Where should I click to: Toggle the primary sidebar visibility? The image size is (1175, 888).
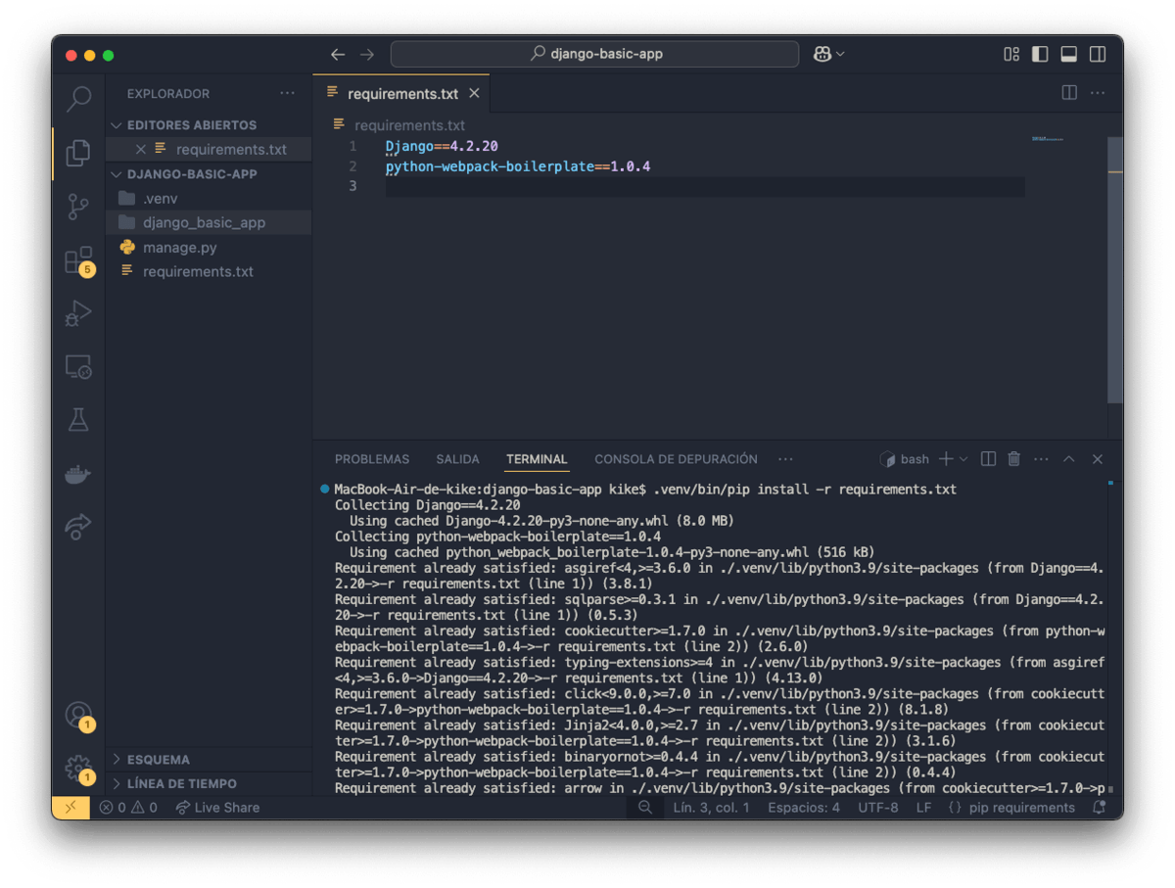1040,55
